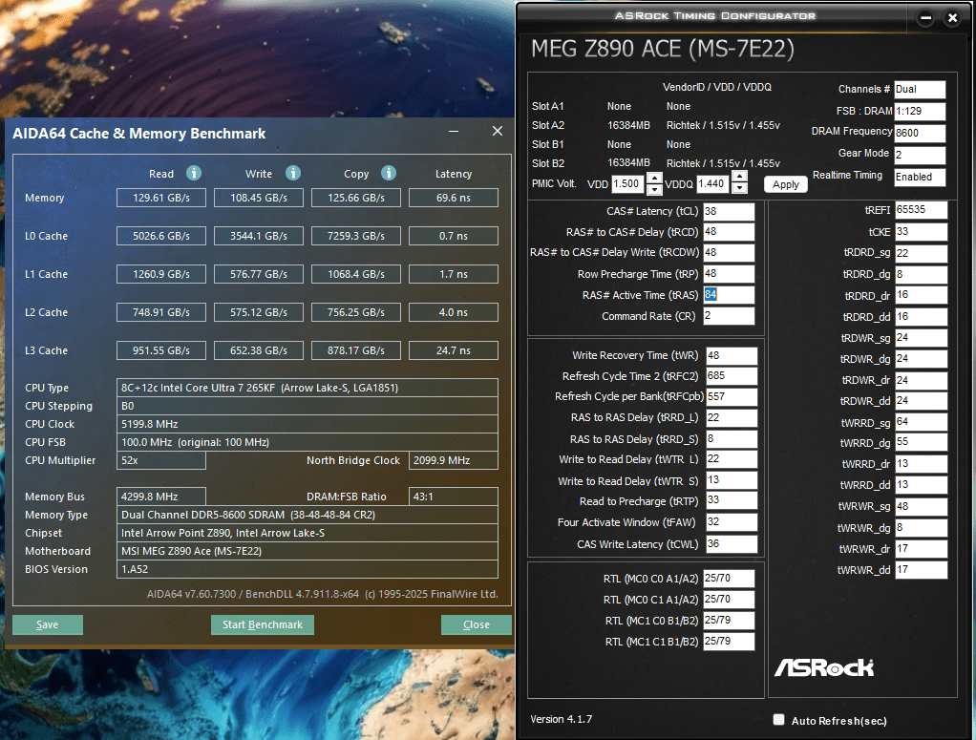
Task: Select the VDD voltage field showing 1.500
Action: tap(627, 183)
